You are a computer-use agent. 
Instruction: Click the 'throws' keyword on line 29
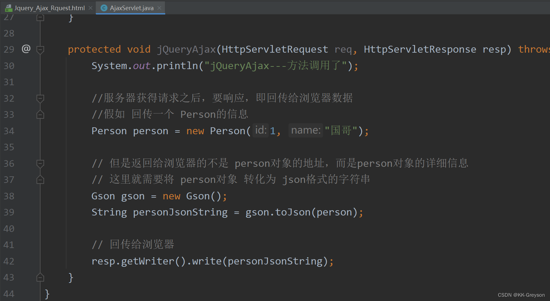point(534,49)
